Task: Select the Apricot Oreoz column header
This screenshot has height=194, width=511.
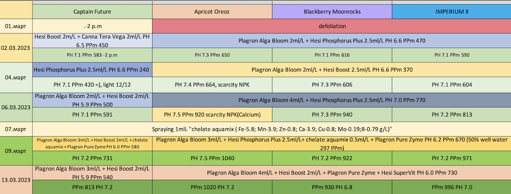Action: click(x=212, y=11)
